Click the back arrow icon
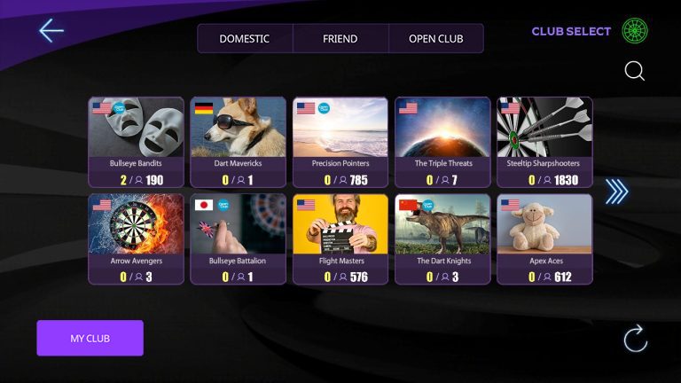This screenshot has height=383, width=681. point(51,30)
